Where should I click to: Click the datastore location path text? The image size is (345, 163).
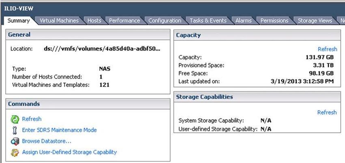pos(102,49)
